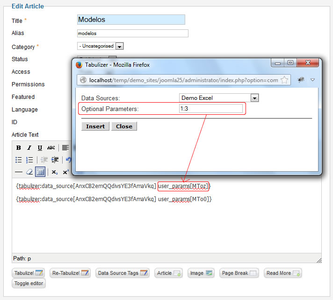The height and width of the screenshot is (300, 333).
Task: Apply subscript formatting
Action: point(55,172)
